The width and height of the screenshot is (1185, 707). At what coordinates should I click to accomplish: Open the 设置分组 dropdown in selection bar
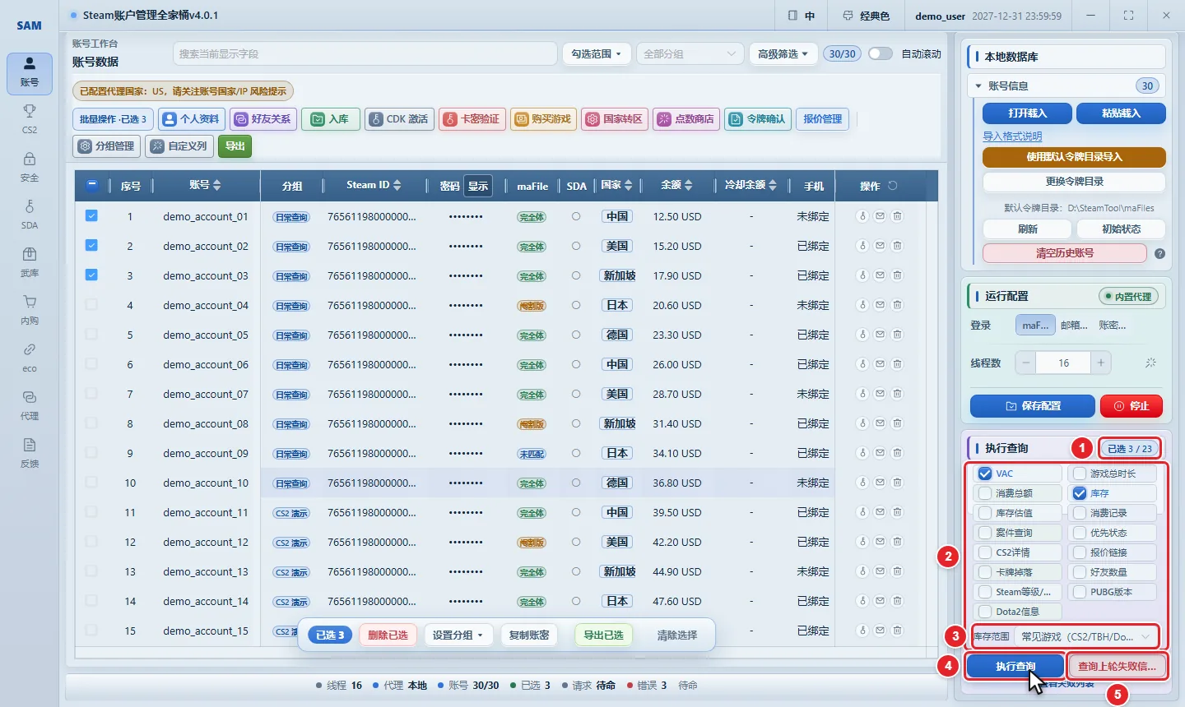click(458, 635)
